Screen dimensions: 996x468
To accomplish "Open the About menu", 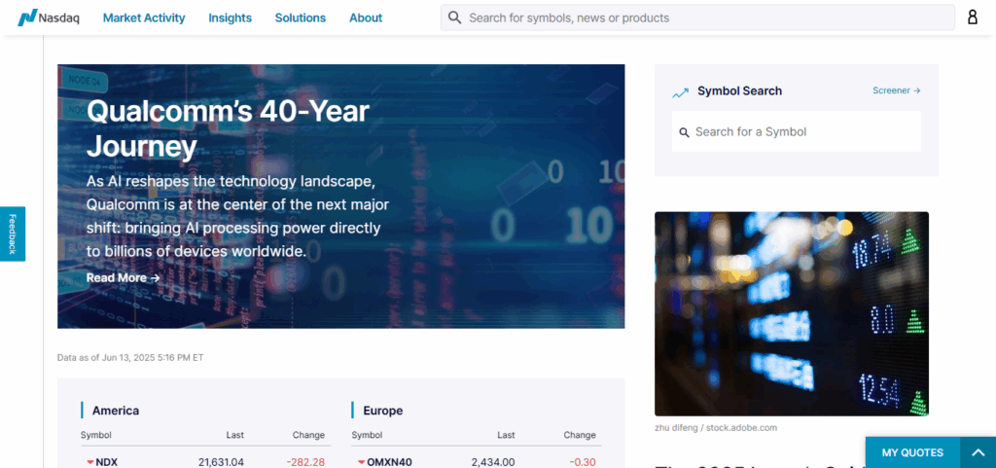I will pyautogui.click(x=366, y=18).
